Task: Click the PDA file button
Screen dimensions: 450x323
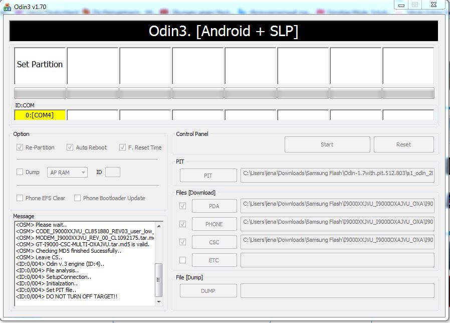Action: click(x=214, y=206)
